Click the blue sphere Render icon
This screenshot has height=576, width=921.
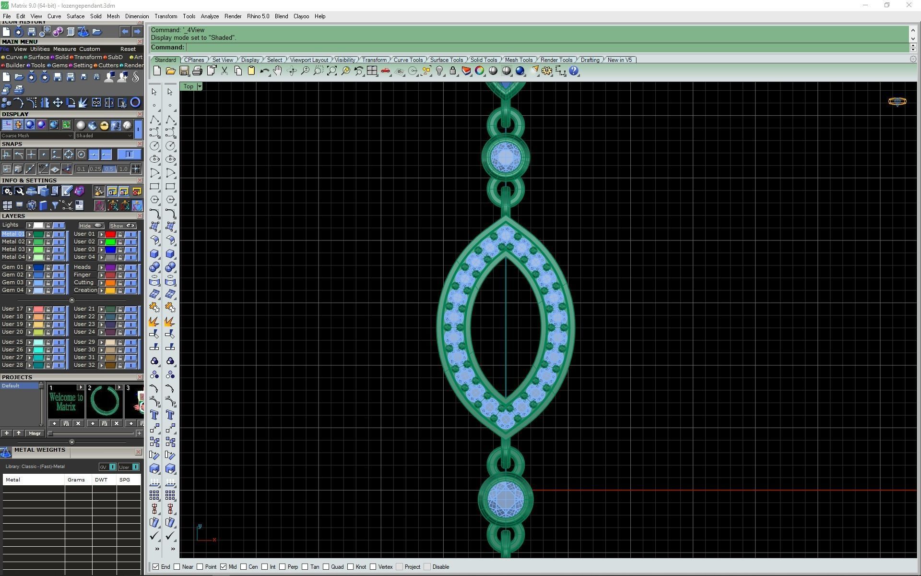point(520,71)
